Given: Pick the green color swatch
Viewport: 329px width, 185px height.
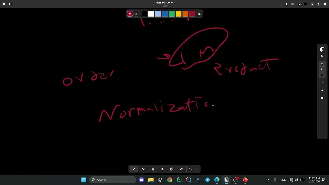Looking at the screenshot, I should pyautogui.click(x=172, y=14).
